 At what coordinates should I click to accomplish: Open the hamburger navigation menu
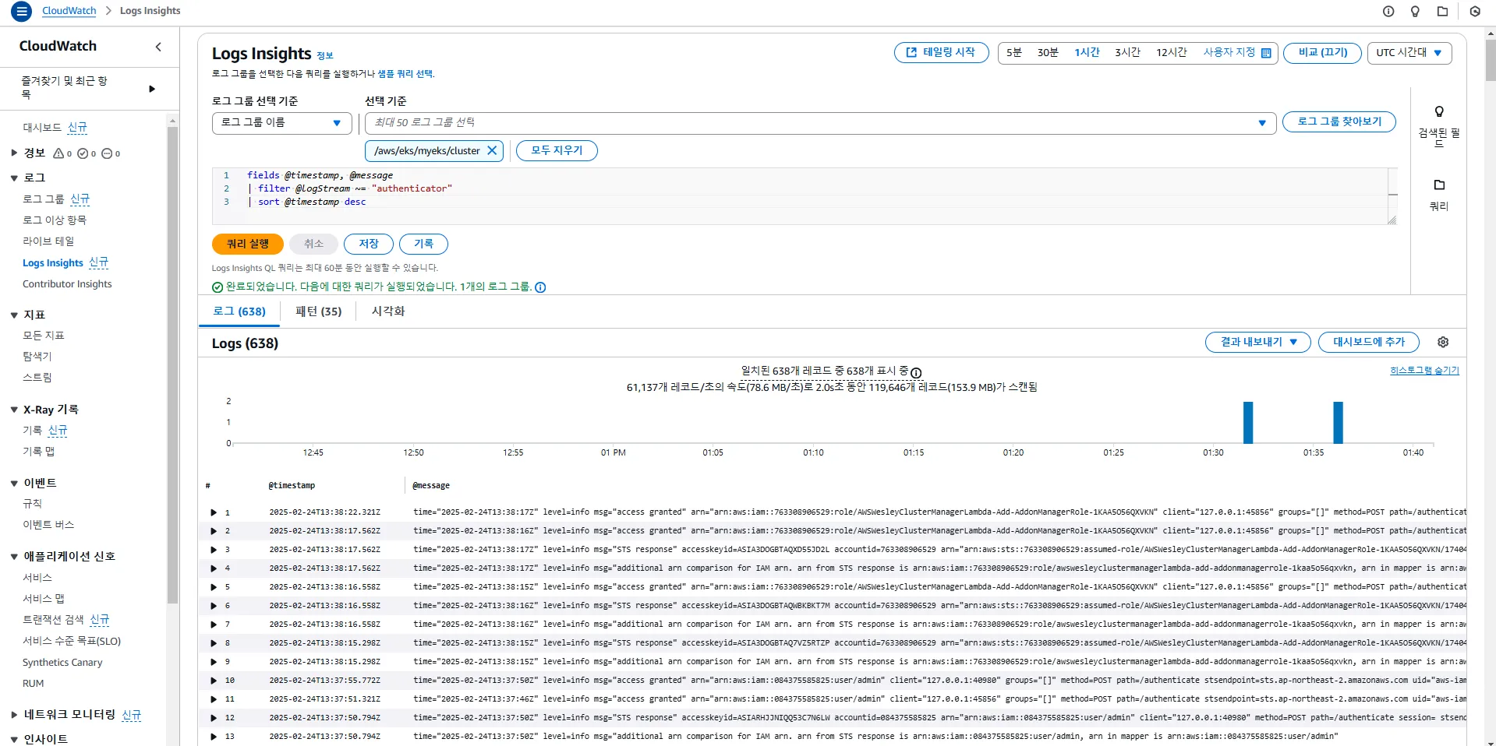point(22,11)
